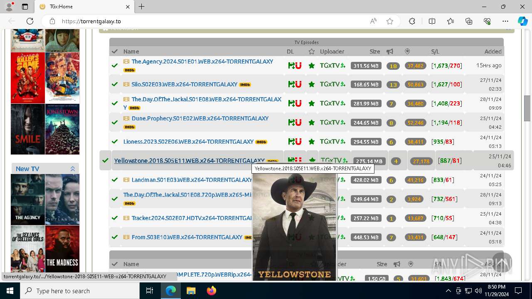
Task: Open Windows Start menu
Action: coord(10,291)
